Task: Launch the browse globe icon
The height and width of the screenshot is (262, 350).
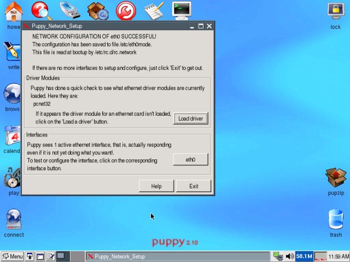Action: click(x=12, y=93)
